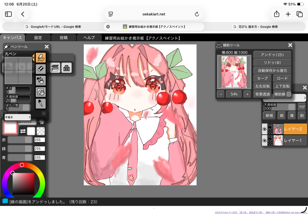Adjust the 太さ pen size slider

pos(18,90)
